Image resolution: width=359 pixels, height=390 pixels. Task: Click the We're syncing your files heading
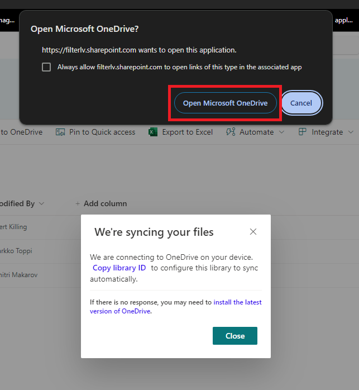pyautogui.click(x=154, y=232)
